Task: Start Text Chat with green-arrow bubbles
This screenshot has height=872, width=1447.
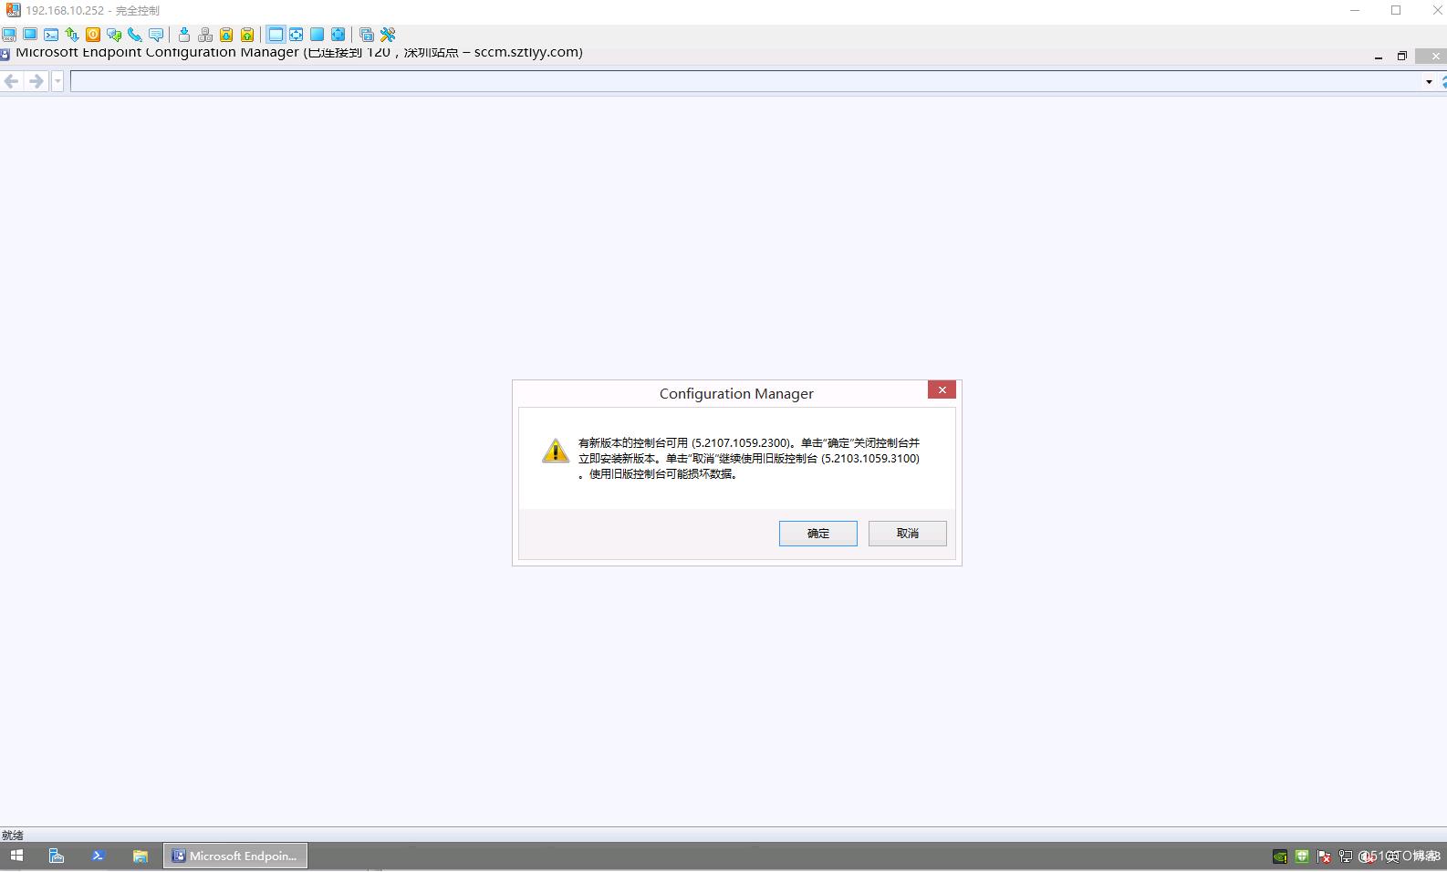Action: pyautogui.click(x=114, y=35)
